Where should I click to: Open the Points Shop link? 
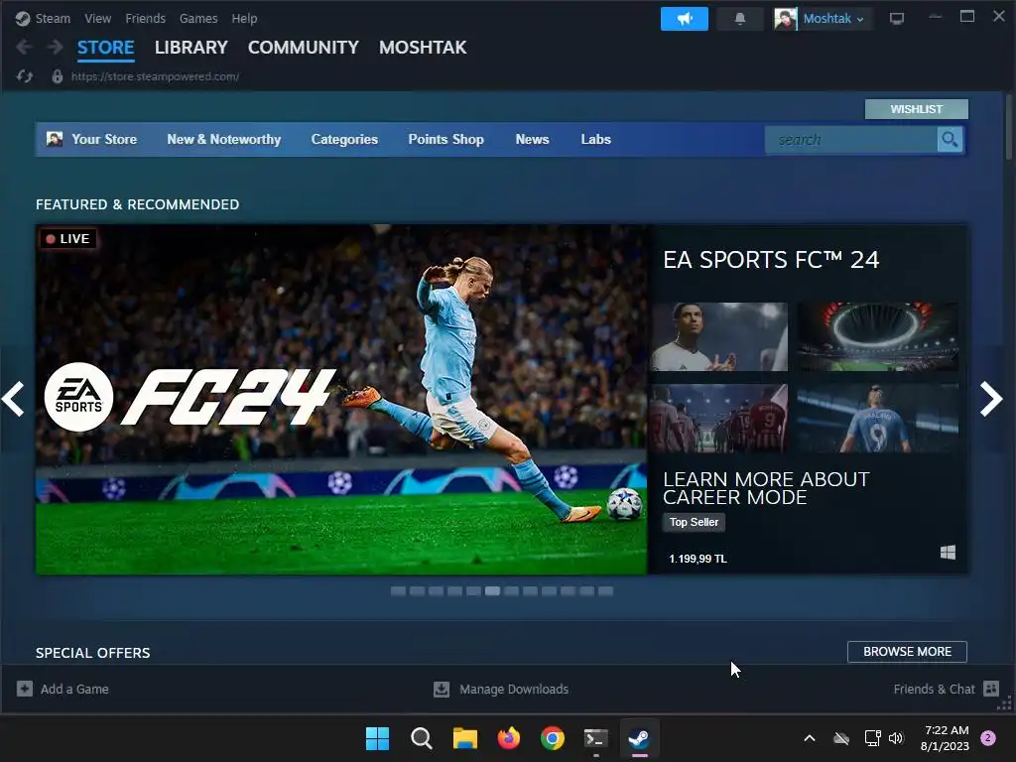(x=445, y=139)
